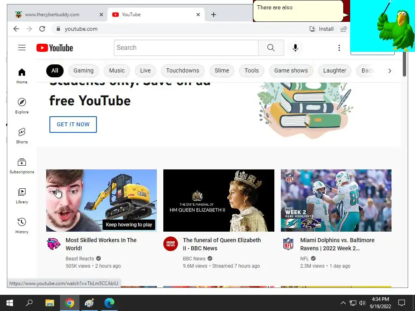Viewport: 415px width, 311px height.
Task: Select the Game shows filter chip
Action: point(291,70)
